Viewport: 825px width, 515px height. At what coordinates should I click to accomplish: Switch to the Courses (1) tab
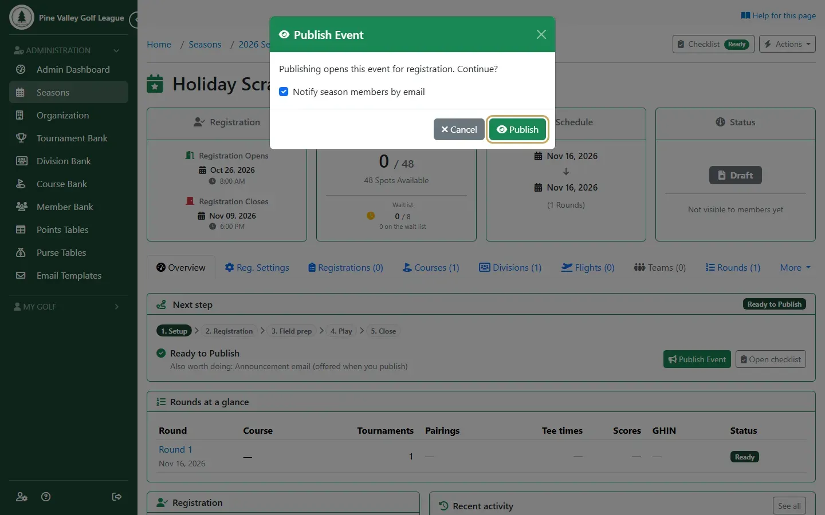click(x=431, y=267)
